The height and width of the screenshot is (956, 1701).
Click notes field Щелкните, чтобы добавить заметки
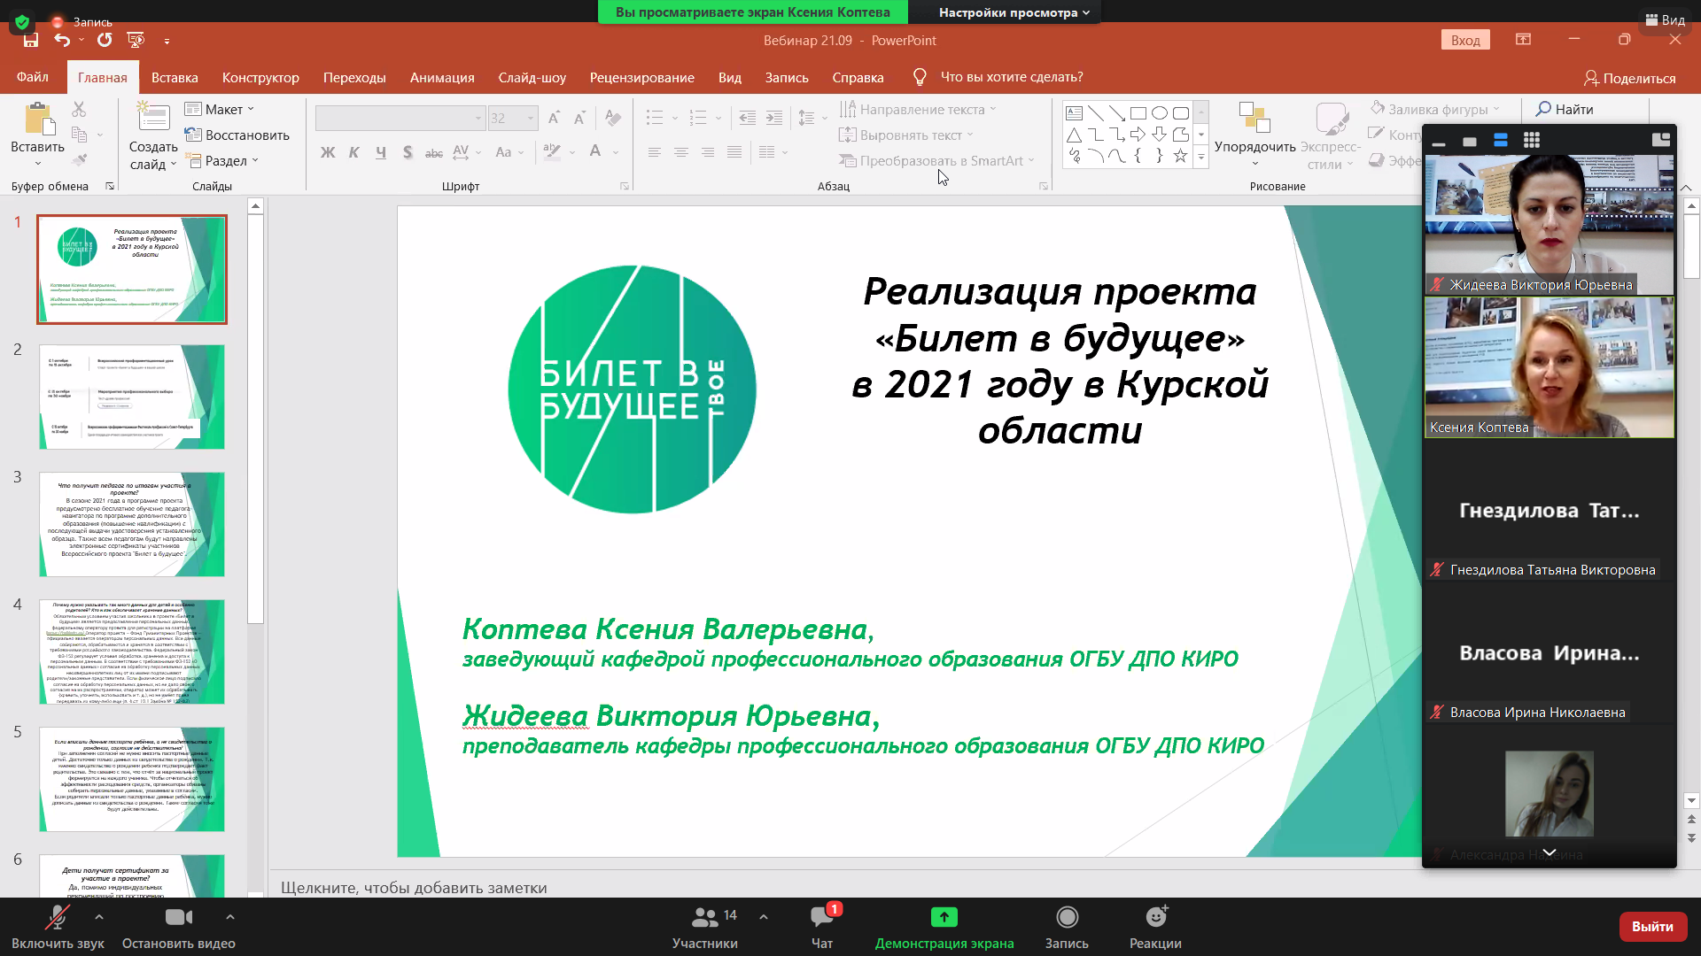pyautogui.click(x=414, y=887)
